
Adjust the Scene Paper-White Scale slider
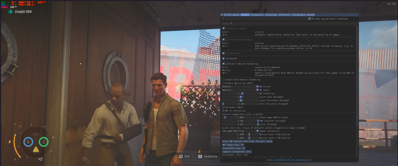(240, 117)
